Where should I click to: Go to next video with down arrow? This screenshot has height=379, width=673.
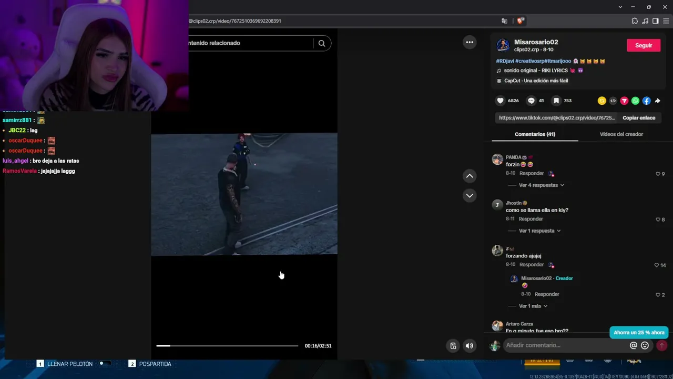coord(470,195)
